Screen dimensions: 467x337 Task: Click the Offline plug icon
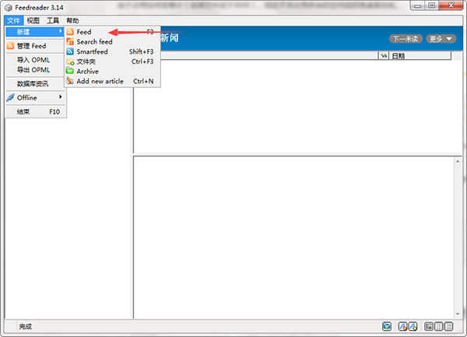point(10,98)
